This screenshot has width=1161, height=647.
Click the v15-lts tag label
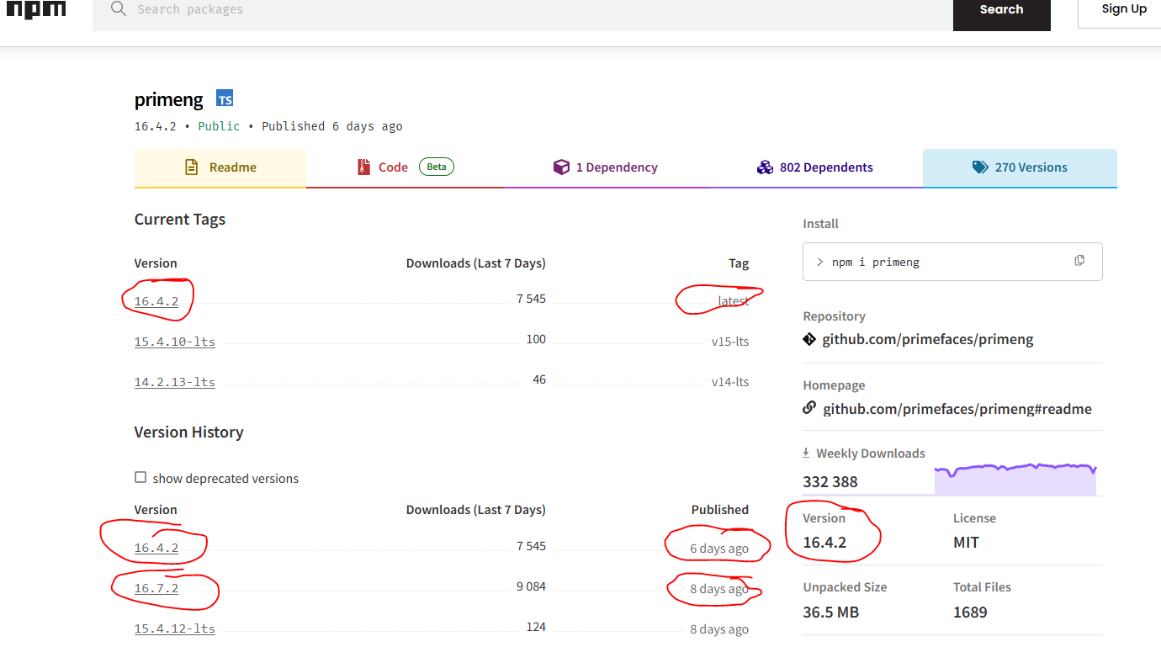pyautogui.click(x=729, y=342)
